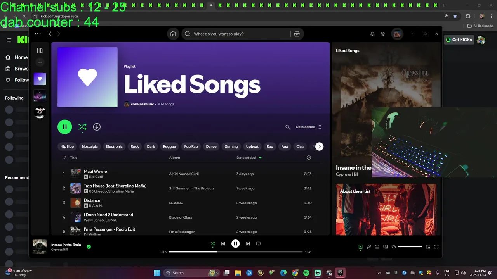The width and height of the screenshot is (497, 279).
Task: Open Date added sort dropdown
Action: tap(309, 127)
